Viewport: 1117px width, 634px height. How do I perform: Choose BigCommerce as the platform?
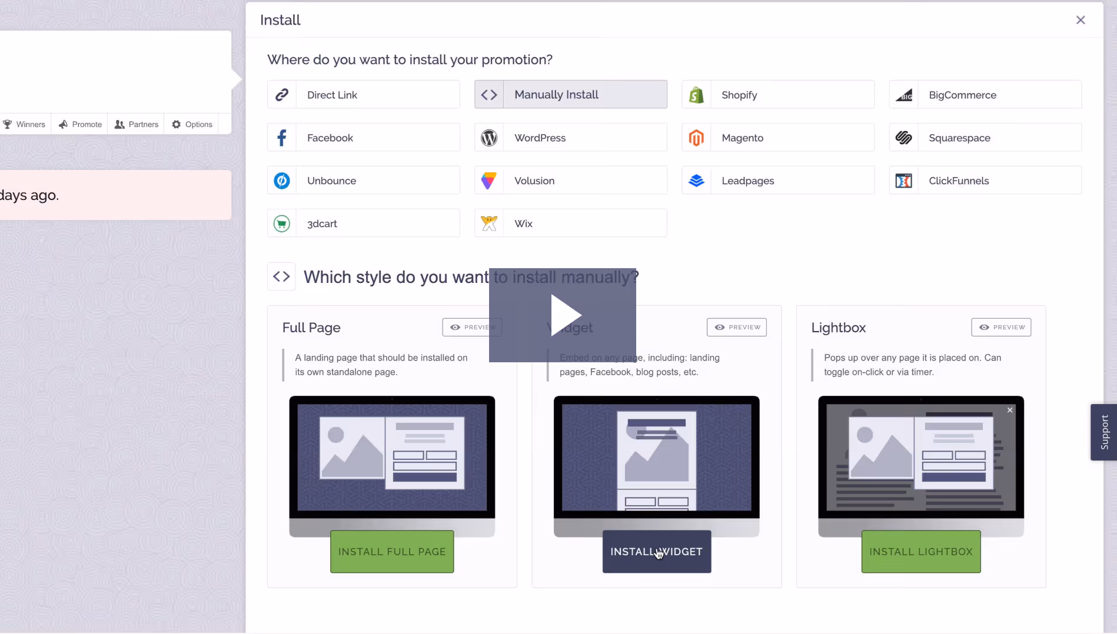984,94
